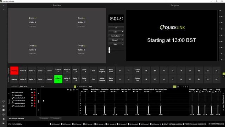Open the tools icon above the exit icon
This screenshot has height=127, width=225.
coord(4,119)
